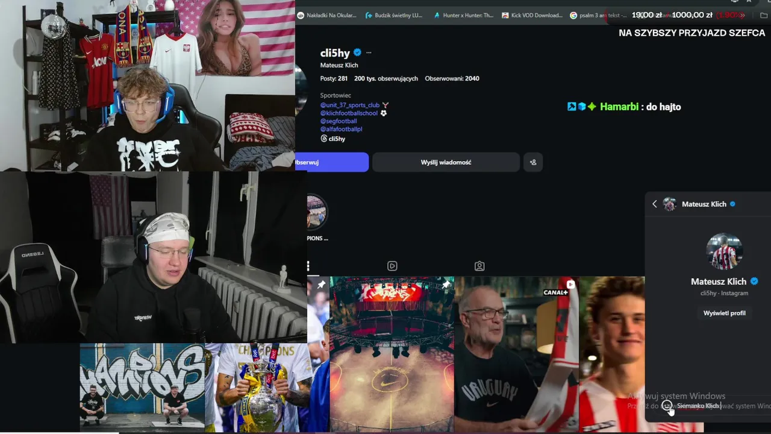
Task: Open the 200 tys. obserwujących followers list
Action: 386,78
